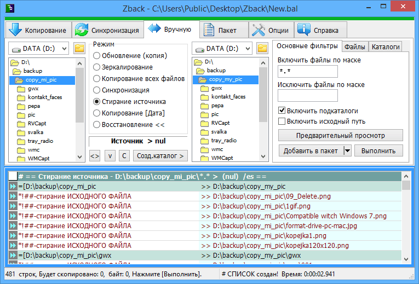Select the Восстановление << mode
Screen dimensions: 419x284
pyautogui.click(x=129, y=124)
